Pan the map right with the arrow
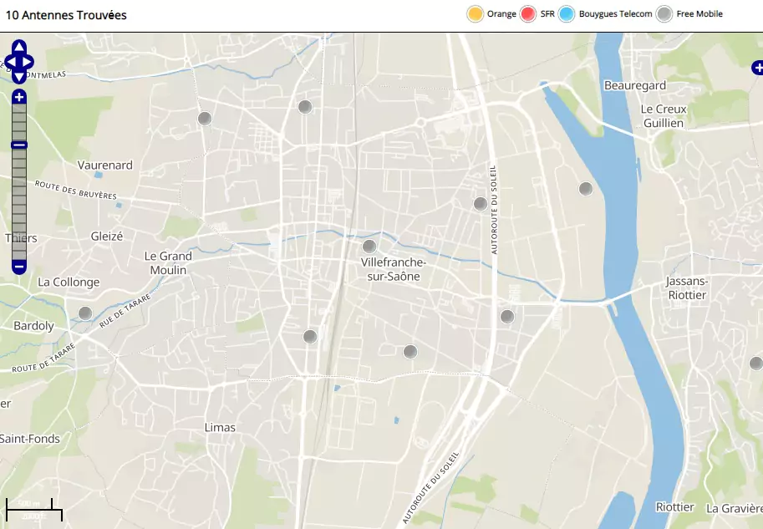Image resolution: width=763 pixels, height=529 pixels. (x=28, y=62)
